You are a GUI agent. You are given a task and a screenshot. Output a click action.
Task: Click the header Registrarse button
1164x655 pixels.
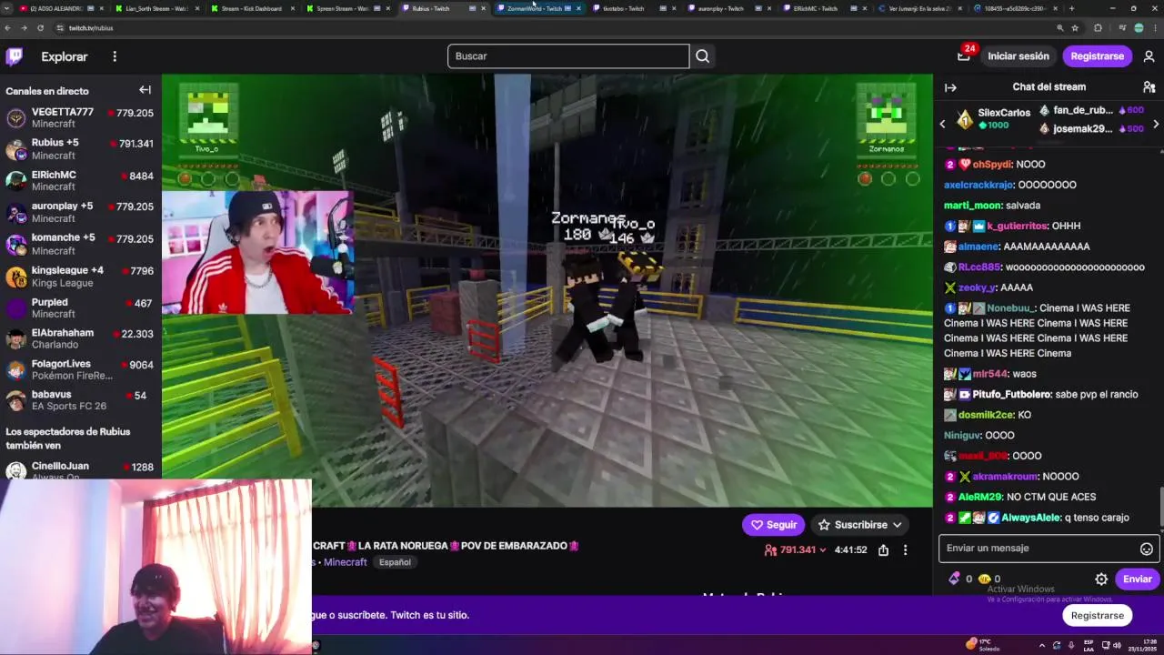[x=1097, y=56]
